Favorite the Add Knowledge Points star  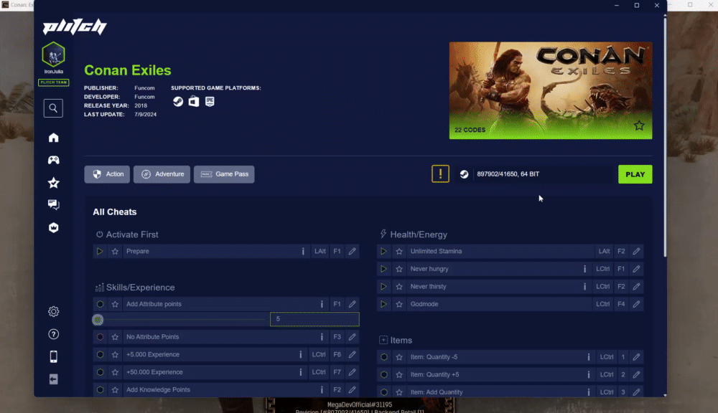[x=115, y=389]
